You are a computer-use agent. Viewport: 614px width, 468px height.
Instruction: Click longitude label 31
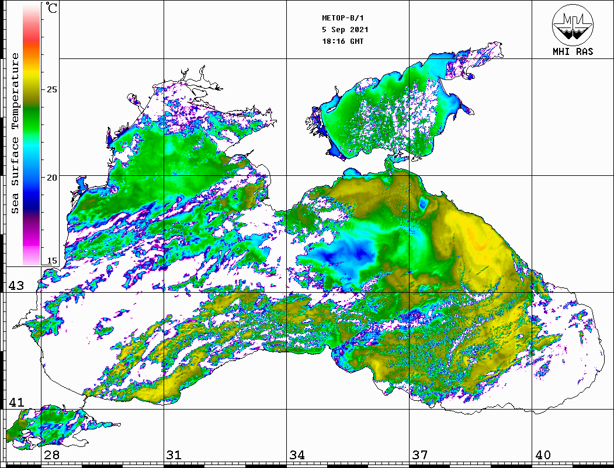pos(174,455)
